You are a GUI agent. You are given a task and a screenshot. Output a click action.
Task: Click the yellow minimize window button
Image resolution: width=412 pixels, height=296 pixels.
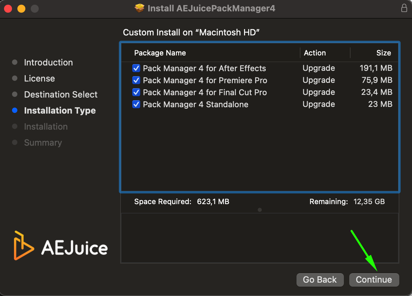coord(21,9)
